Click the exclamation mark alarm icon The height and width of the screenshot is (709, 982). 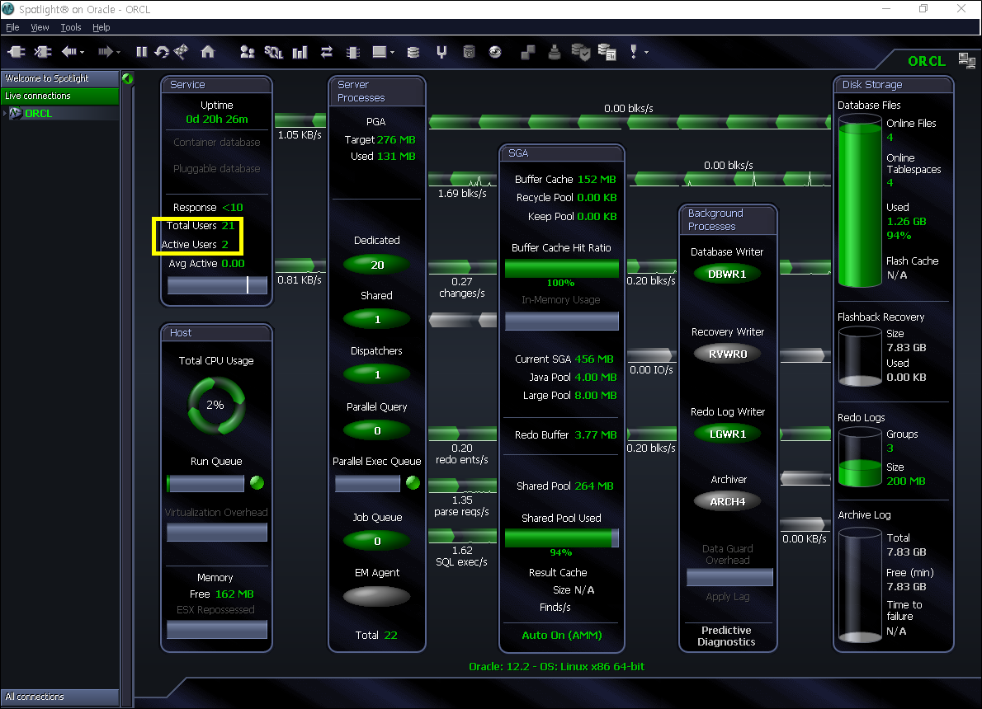[633, 52]
